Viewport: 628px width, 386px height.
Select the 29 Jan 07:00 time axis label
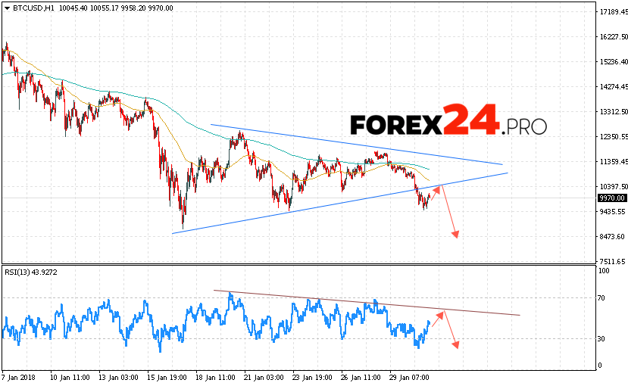coord(409,376)
